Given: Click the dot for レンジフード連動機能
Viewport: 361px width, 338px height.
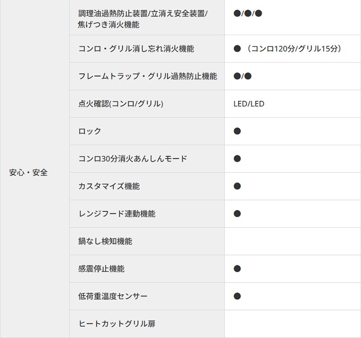Looking at the screenshot, I should pos(237,214).
